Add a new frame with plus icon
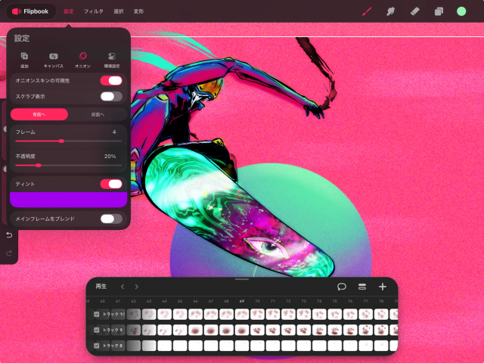The width and height of the screenshot is (484, 363). point(383,287)
